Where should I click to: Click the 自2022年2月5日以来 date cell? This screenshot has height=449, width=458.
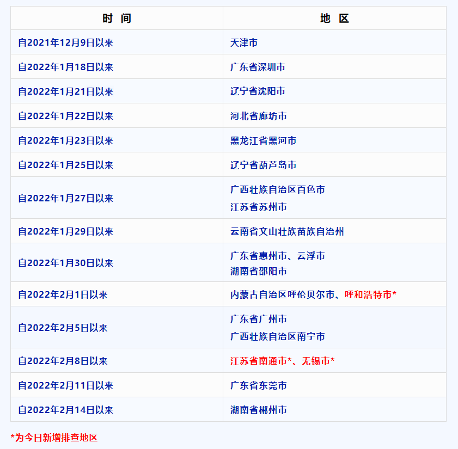point(117,327)
